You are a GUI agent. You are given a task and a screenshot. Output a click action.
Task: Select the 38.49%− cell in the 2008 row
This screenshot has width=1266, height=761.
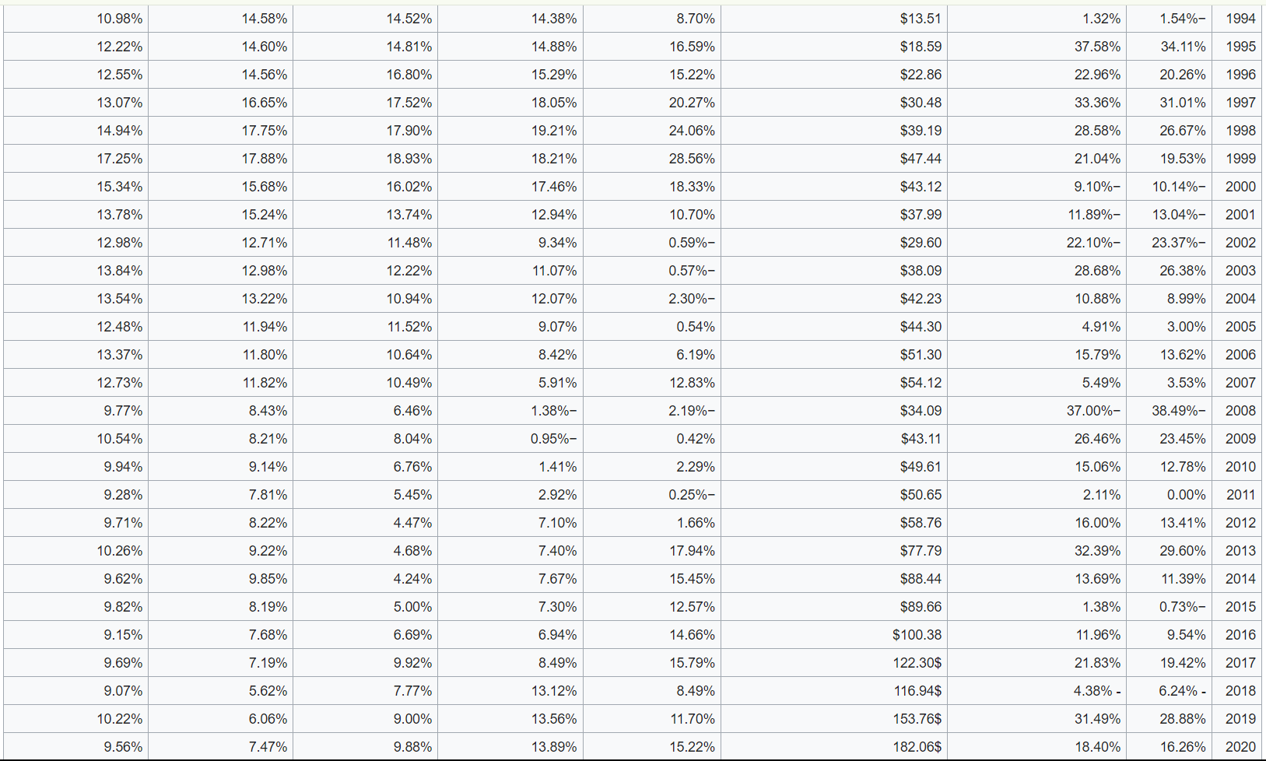click(1178, 411)
